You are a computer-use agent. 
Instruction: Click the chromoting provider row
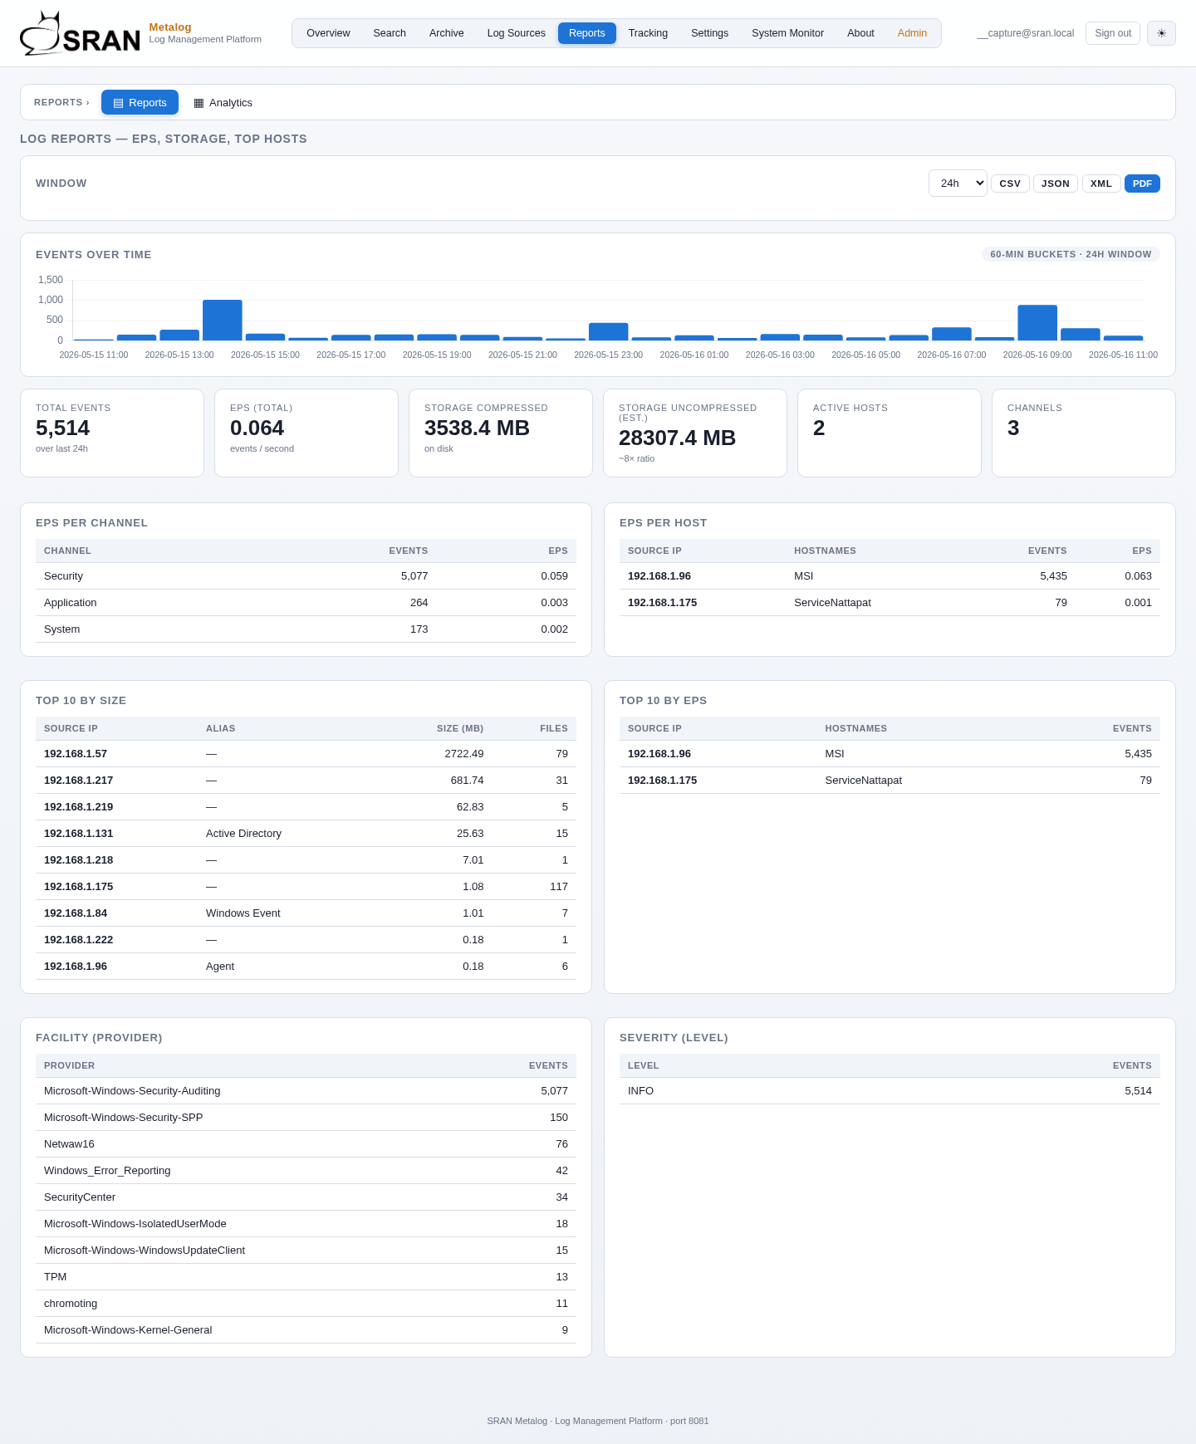pos(306,1304)
